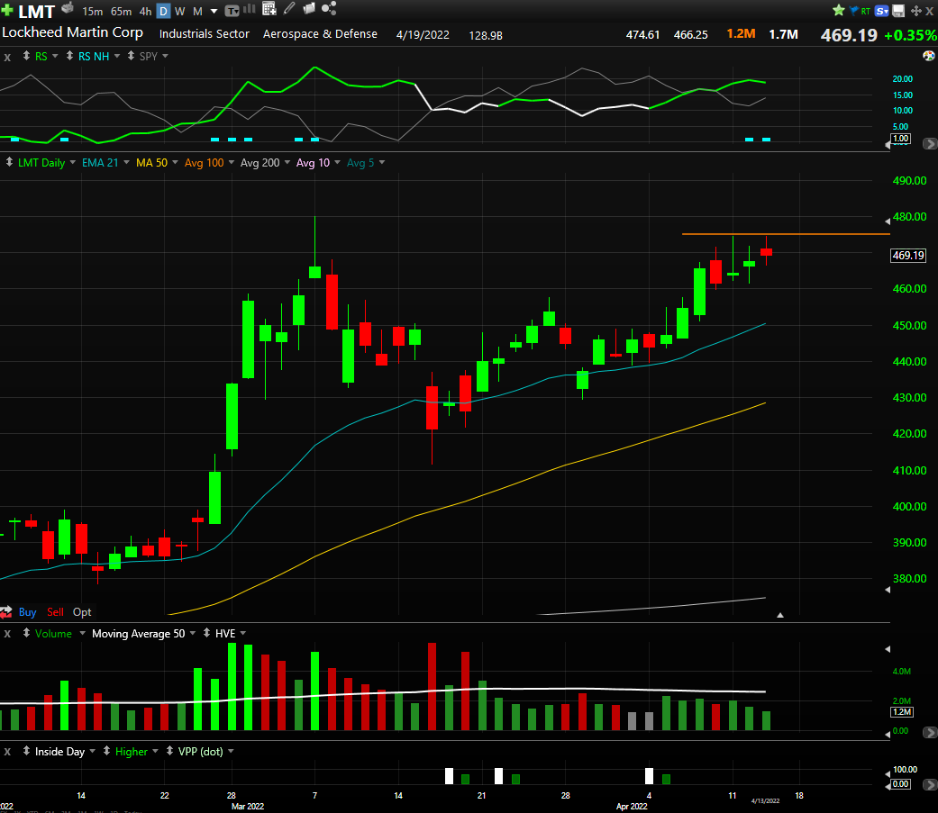Click the reorder arrows beside Inside Day
This screenshot has width=938, height=813.
coord(26,751)
